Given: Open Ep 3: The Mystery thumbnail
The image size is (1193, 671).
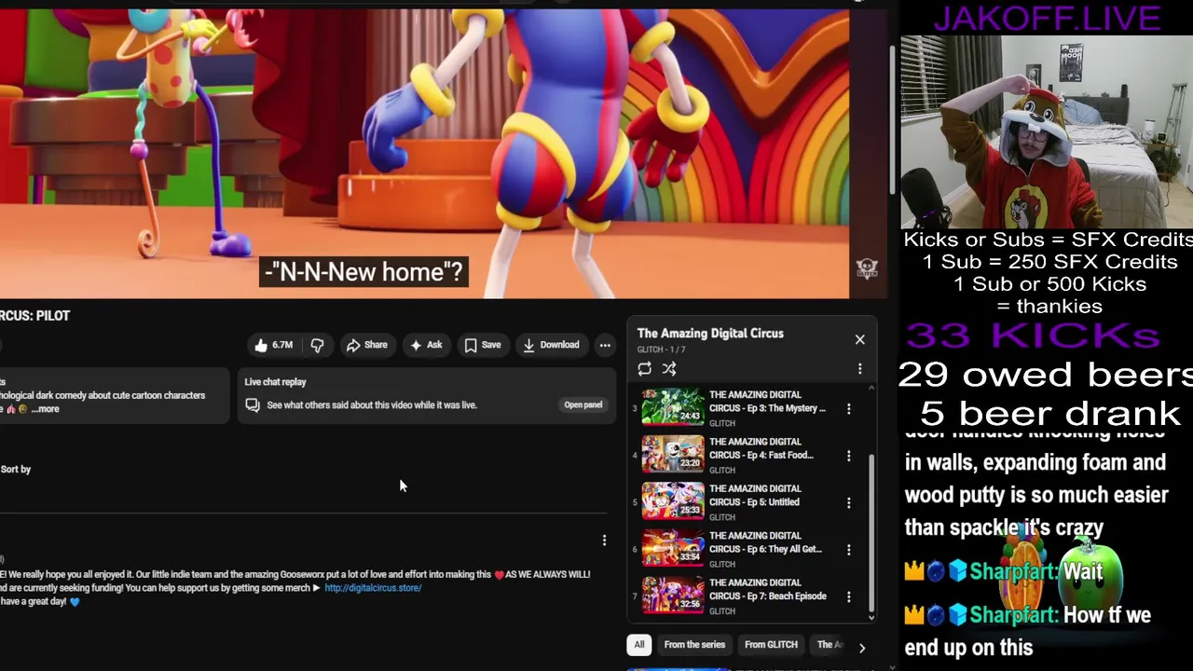Looking at the screenshot, I should (673, 407).
